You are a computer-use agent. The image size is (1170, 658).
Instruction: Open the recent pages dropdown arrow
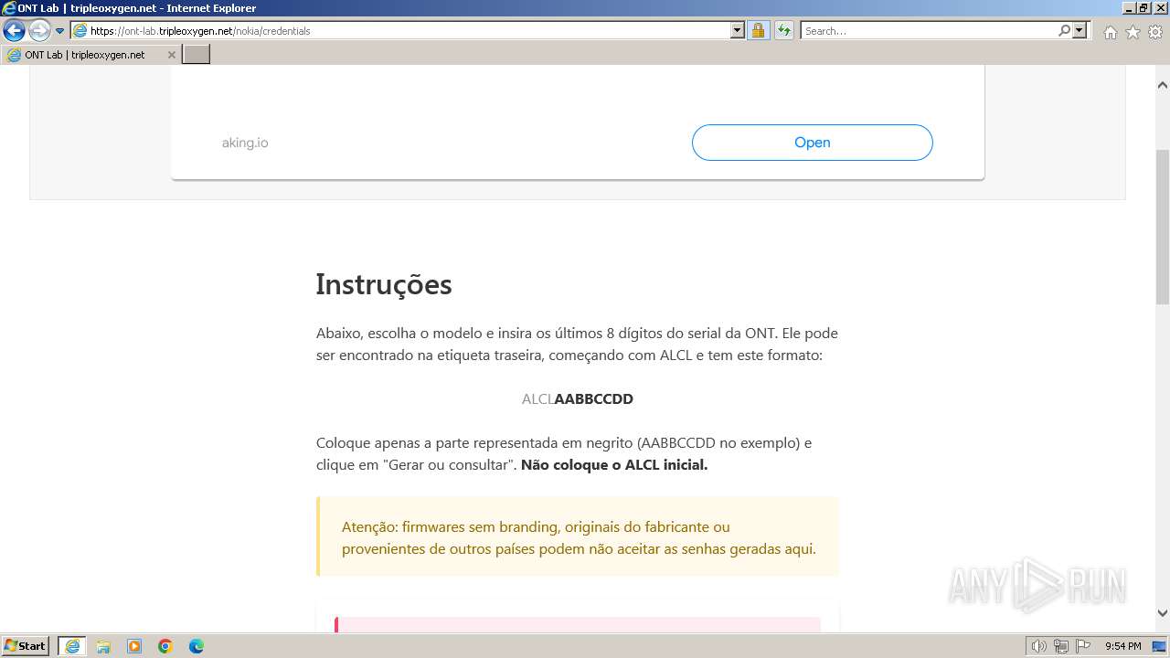pyautogui.click(x=60, y=31)
